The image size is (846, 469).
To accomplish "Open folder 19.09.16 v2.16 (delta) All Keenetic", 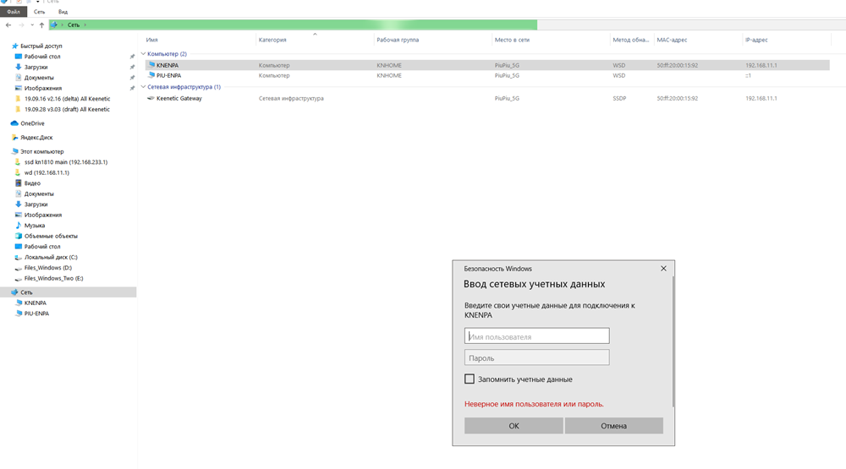I will coord(67,99).
